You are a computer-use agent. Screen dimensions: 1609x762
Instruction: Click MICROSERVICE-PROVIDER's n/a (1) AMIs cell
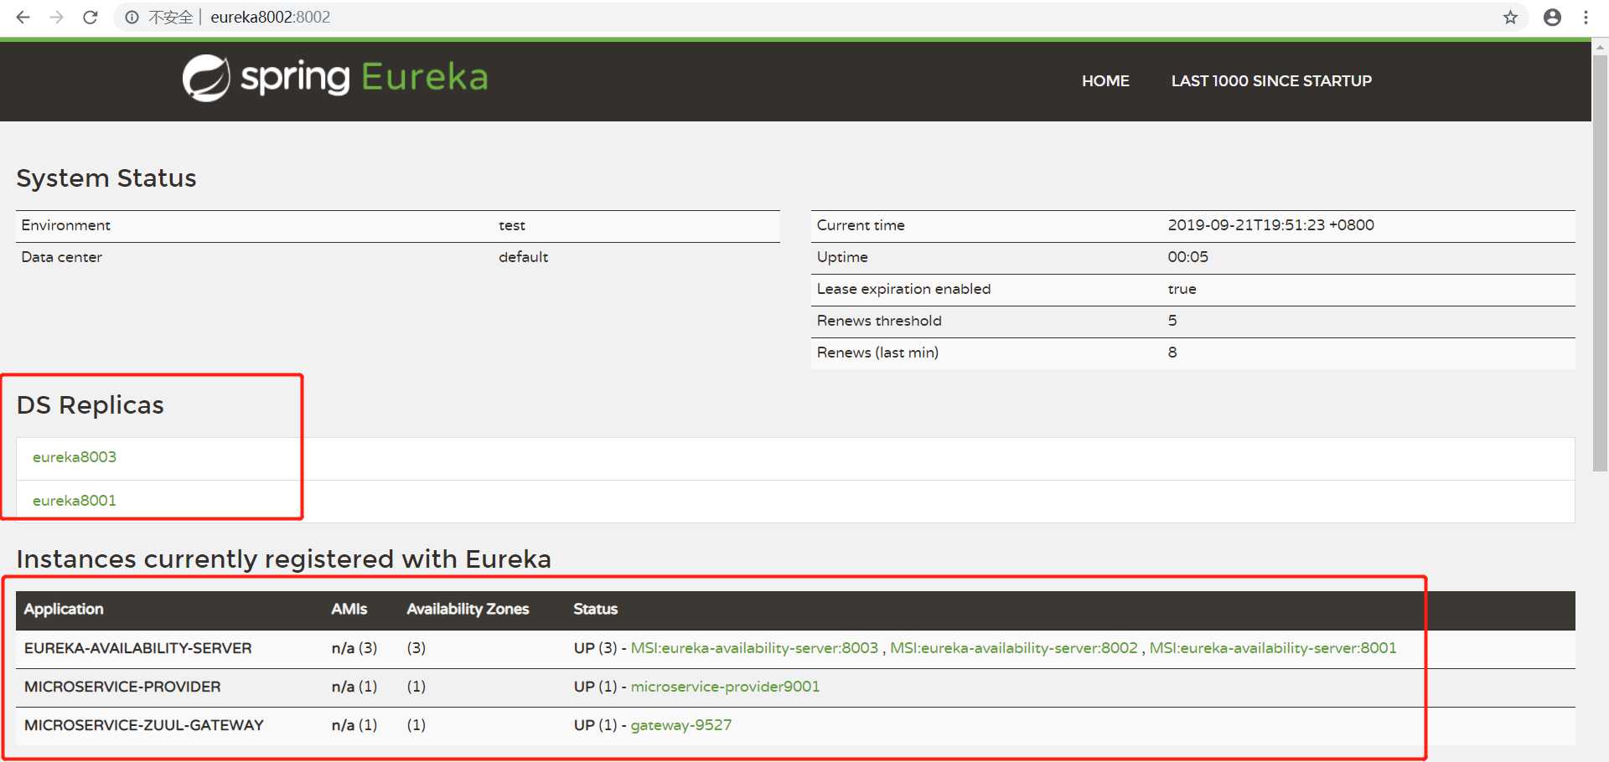coord(354,687)
